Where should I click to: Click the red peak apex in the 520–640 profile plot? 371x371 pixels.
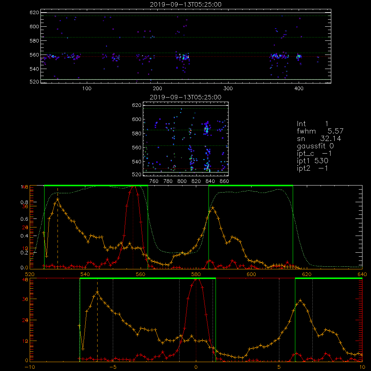[x=133, y=187]
